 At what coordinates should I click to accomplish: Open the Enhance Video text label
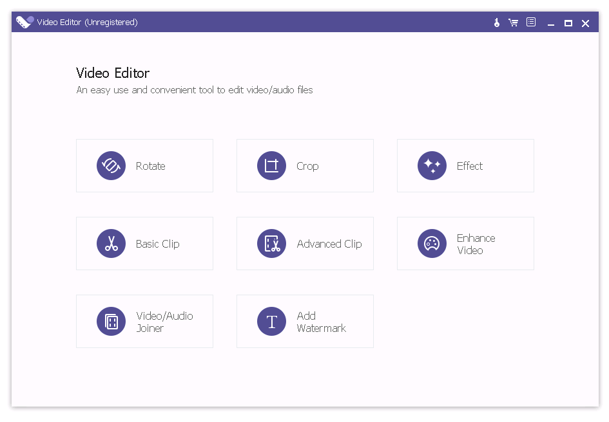(x=476, y=244)
